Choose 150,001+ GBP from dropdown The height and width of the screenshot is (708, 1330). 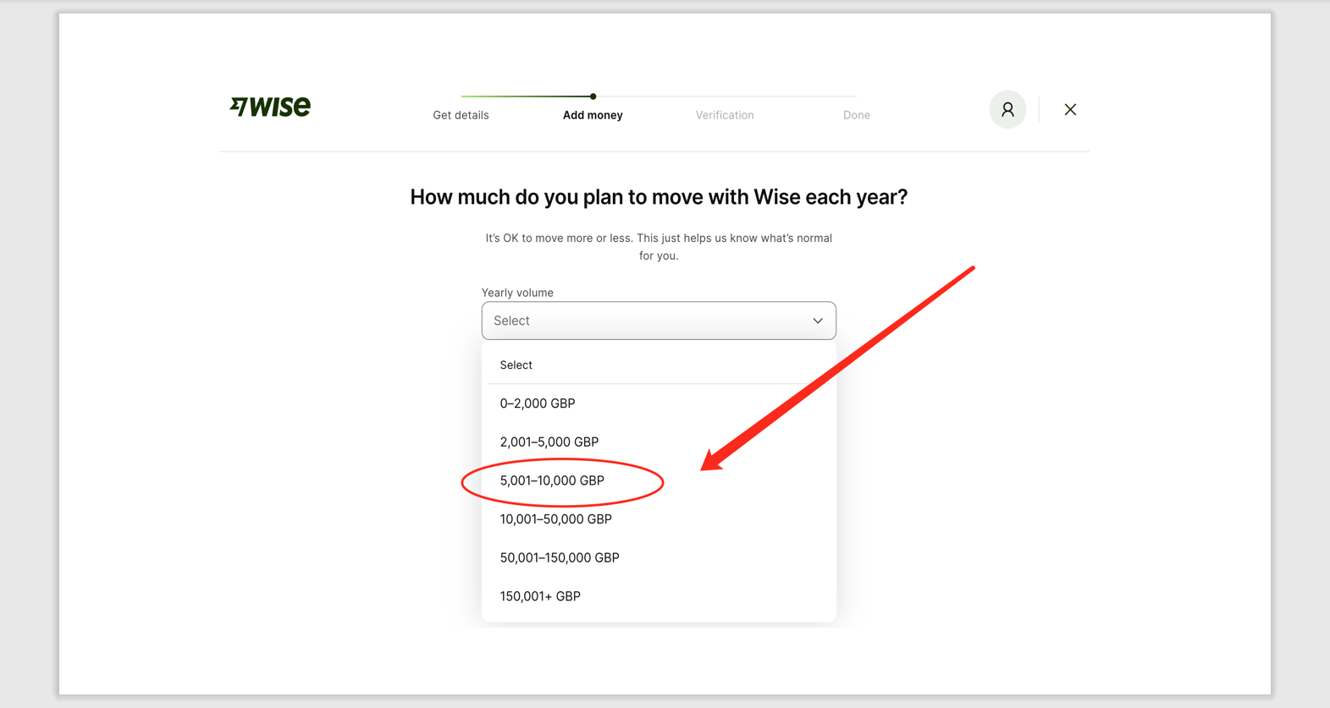pos(539,596)
